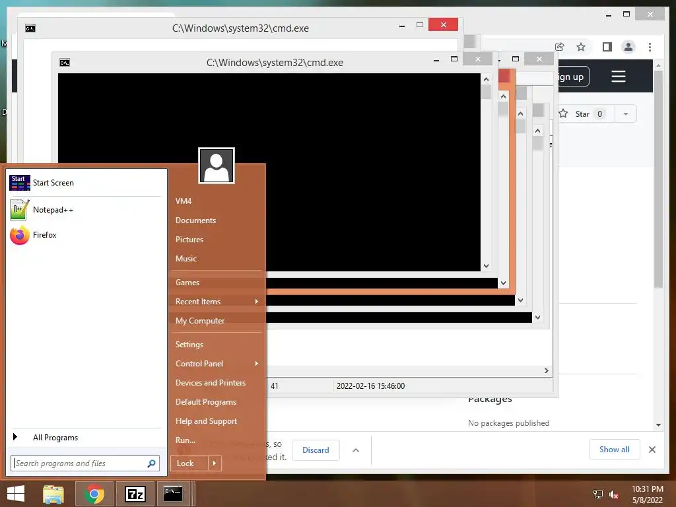Screen dimensions: 676x507
Task: Open the dropdown next to Star
Action: [x=626, y=114]
